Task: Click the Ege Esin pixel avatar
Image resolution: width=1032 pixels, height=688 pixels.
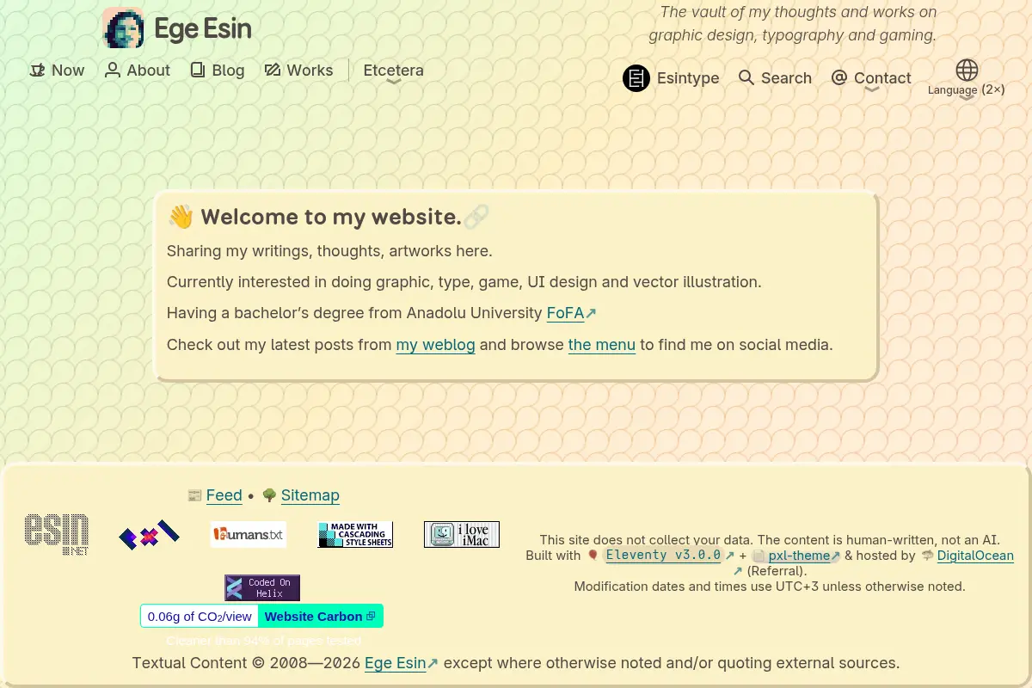Action: (123, 28)
